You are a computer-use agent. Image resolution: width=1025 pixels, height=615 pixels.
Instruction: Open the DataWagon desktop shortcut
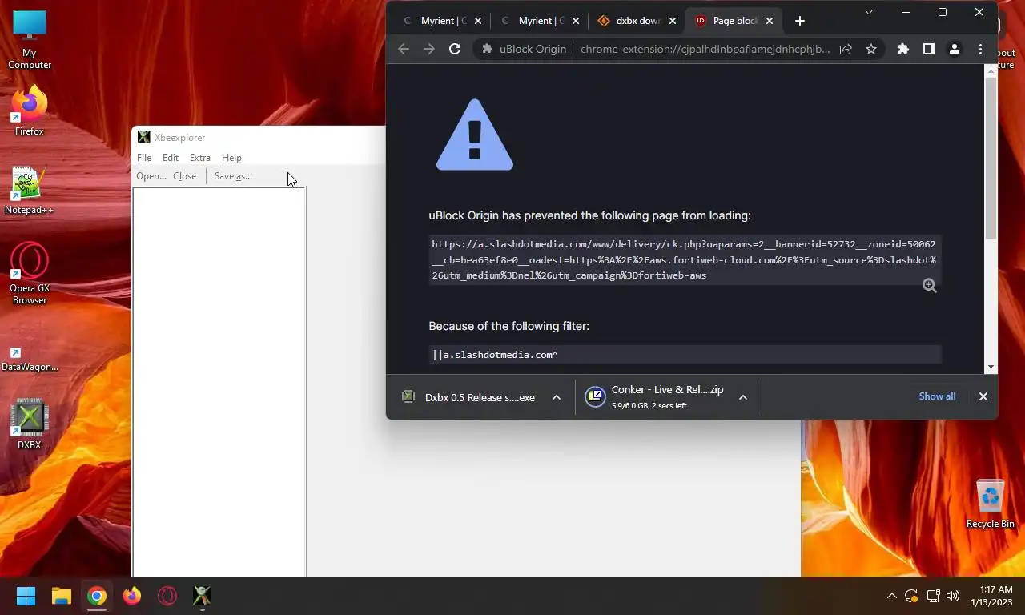point(30,357)
